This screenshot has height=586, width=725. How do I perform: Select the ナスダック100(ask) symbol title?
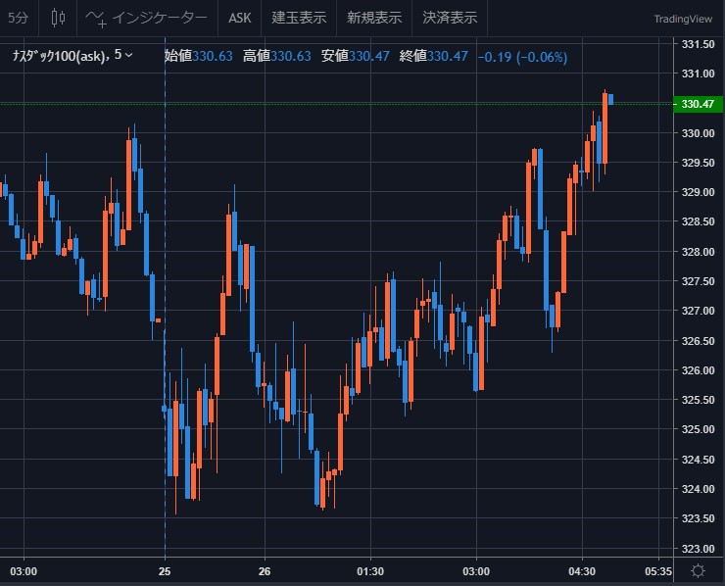click(x=59, y=56)
